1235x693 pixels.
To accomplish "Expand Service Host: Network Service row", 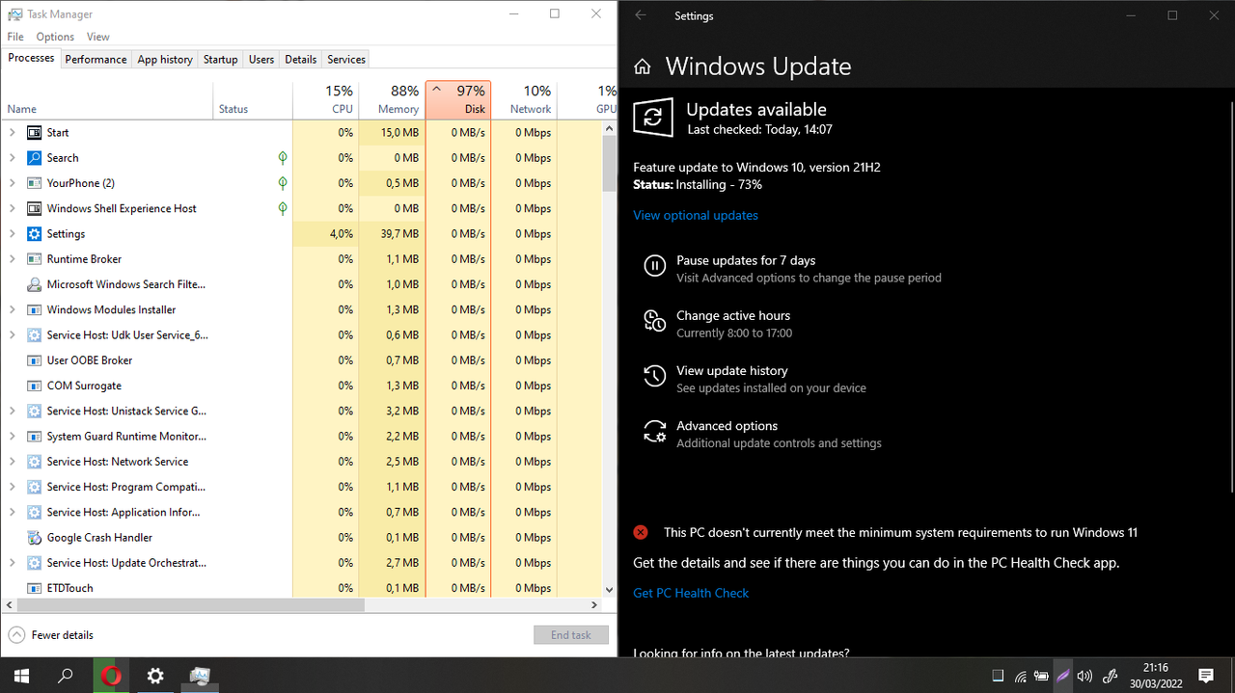I will tap(12, 462).
